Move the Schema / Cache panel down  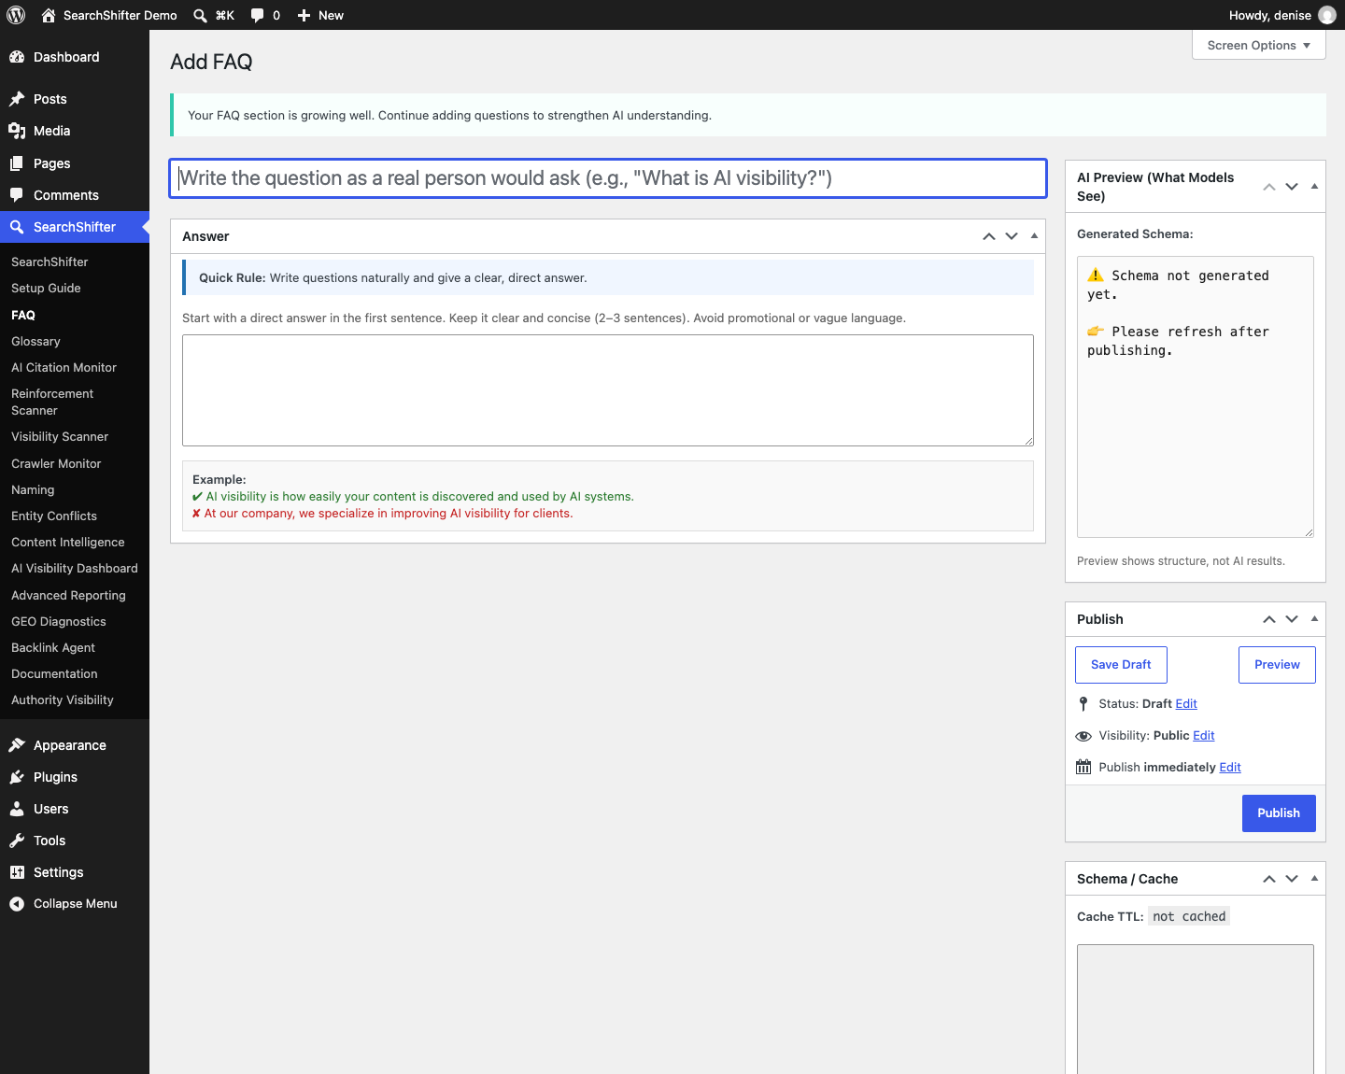pyautogui.click(x=1292, y=879)
